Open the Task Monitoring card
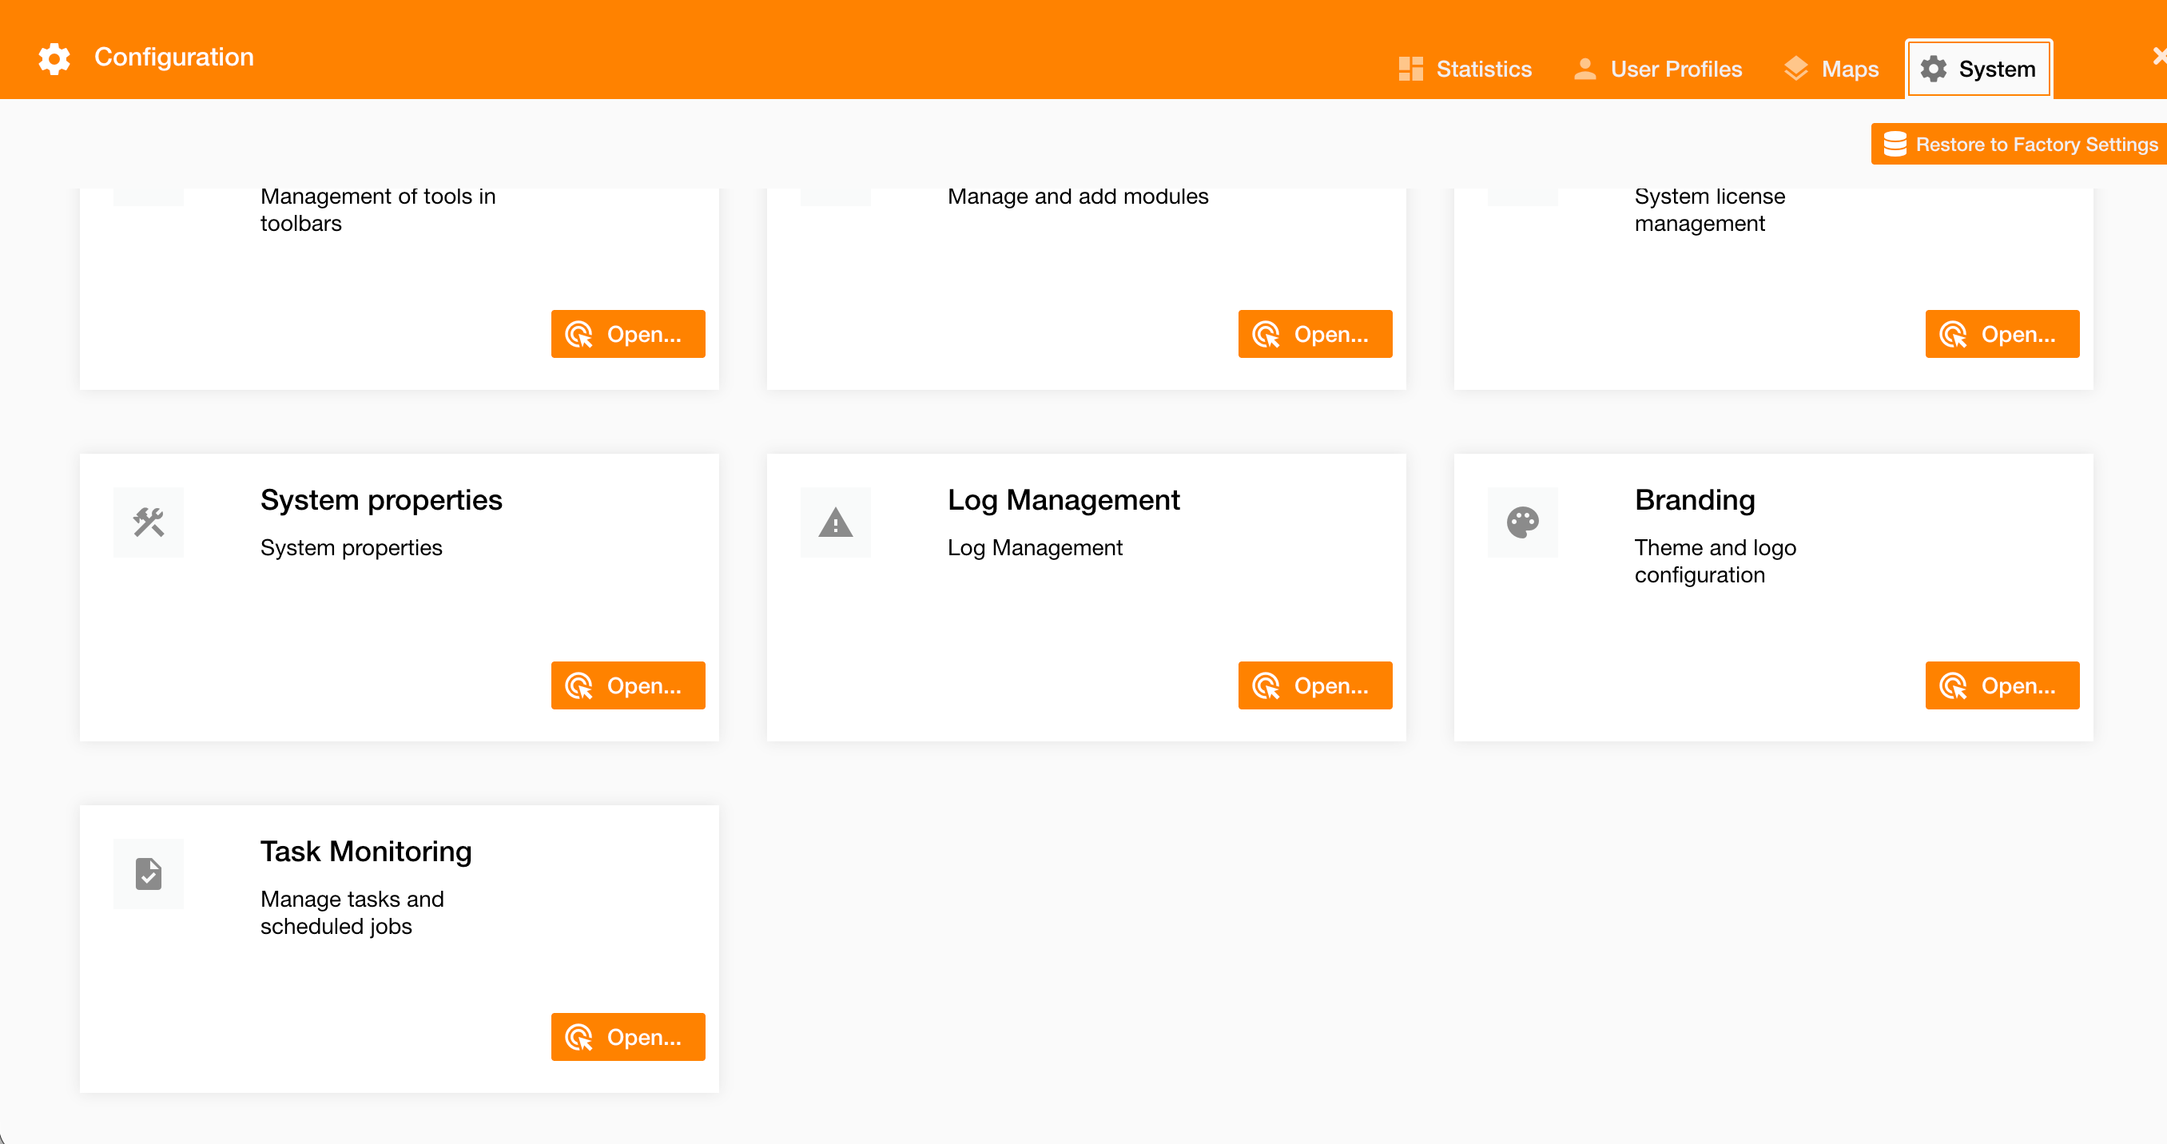Image resolution: width=2167 pixels, height=1144 pixels. (628, 1037)
